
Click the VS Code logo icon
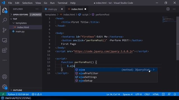pyautogui.click(x=3, y=3)
